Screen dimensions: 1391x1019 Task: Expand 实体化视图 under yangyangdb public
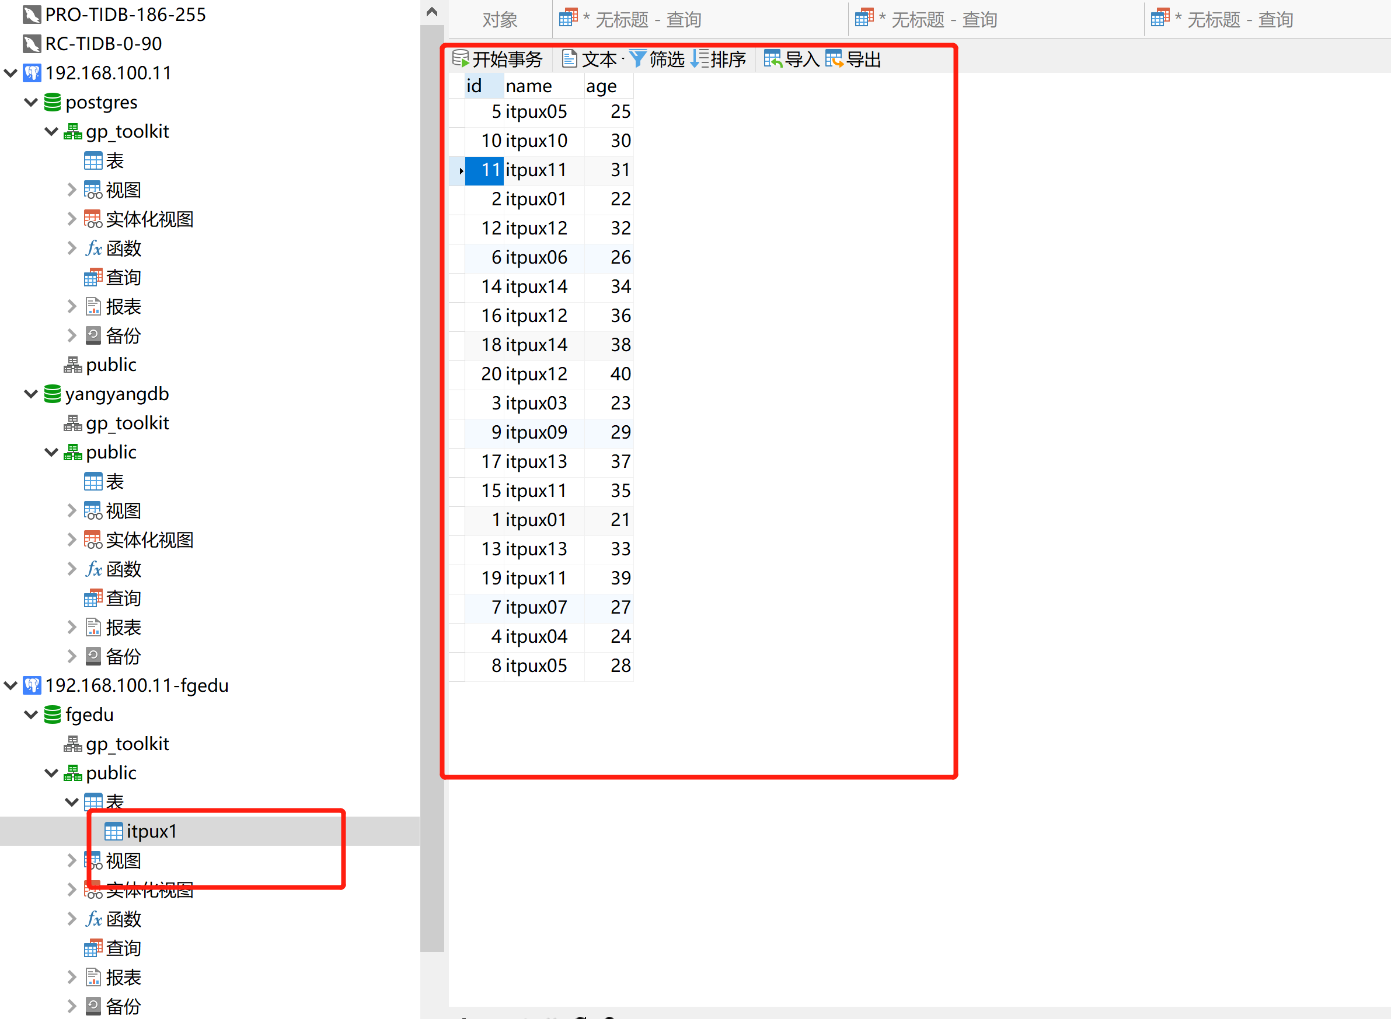pyautogui.click(x=72, y=540)
